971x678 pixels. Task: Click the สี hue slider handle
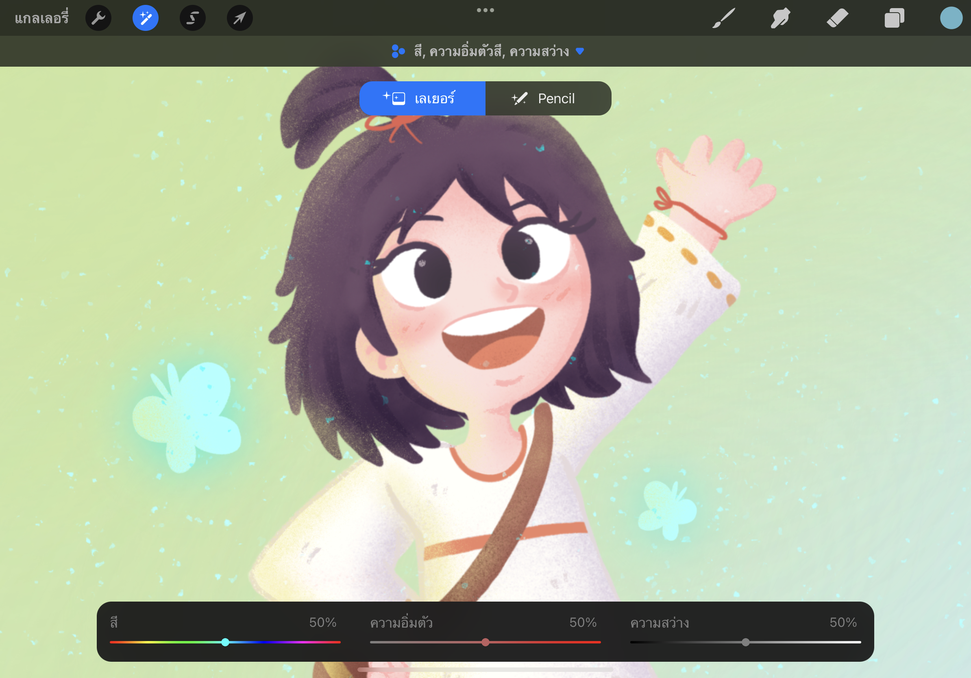(225, 642)
